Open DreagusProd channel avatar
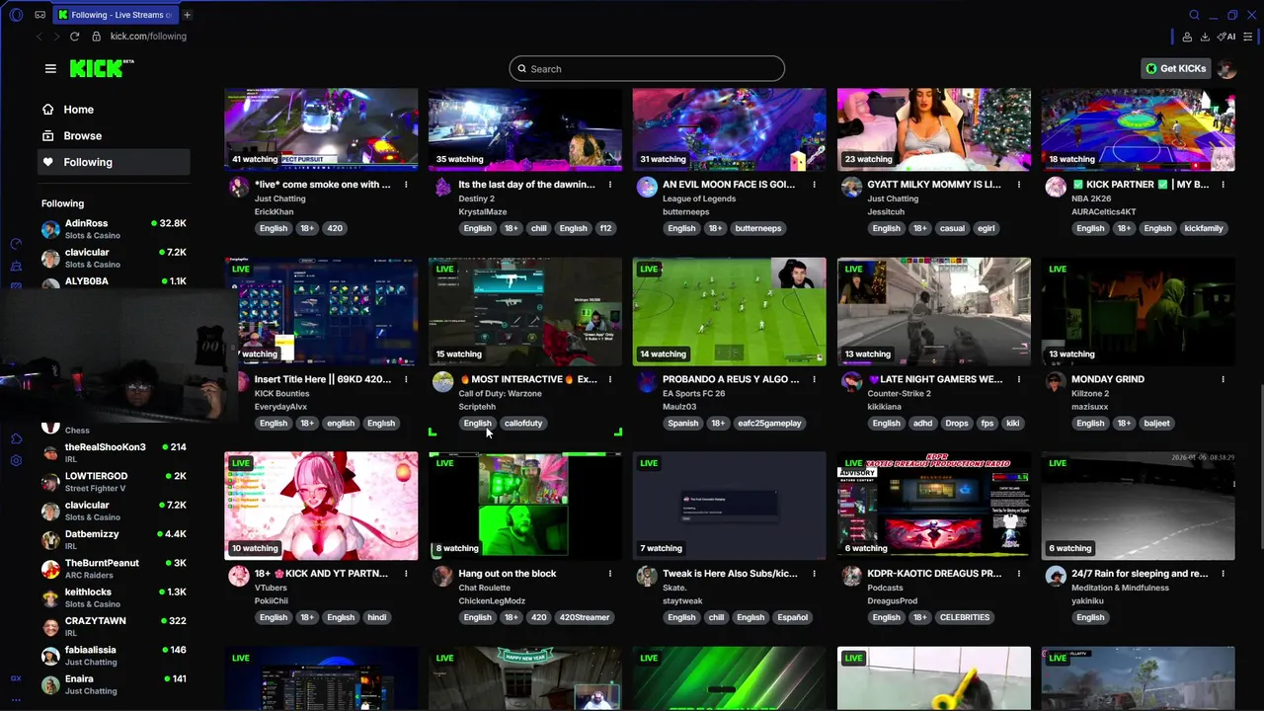The width and height of the screenshot is (1264, 711). point(851,577)
